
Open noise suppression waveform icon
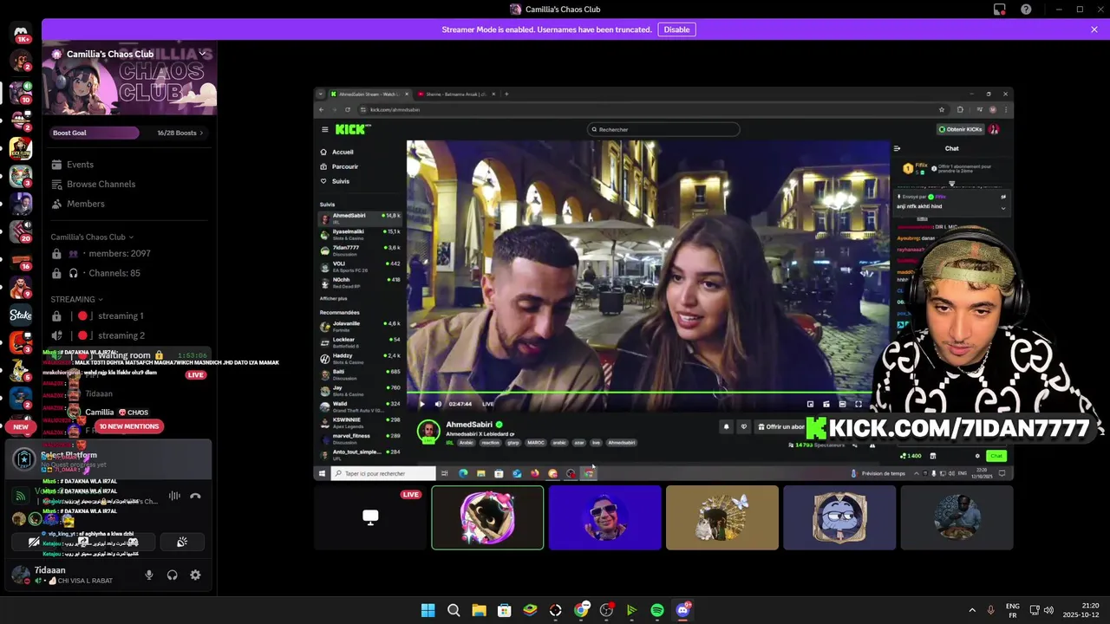(x=174, y=496)
